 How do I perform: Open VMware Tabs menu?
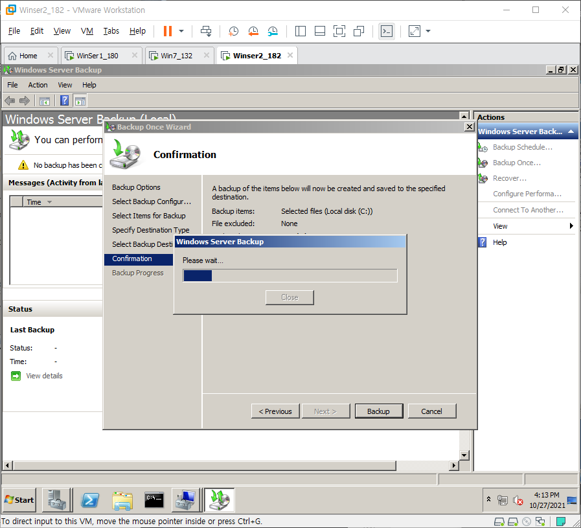pyautogui.click(x=111, y=30)
